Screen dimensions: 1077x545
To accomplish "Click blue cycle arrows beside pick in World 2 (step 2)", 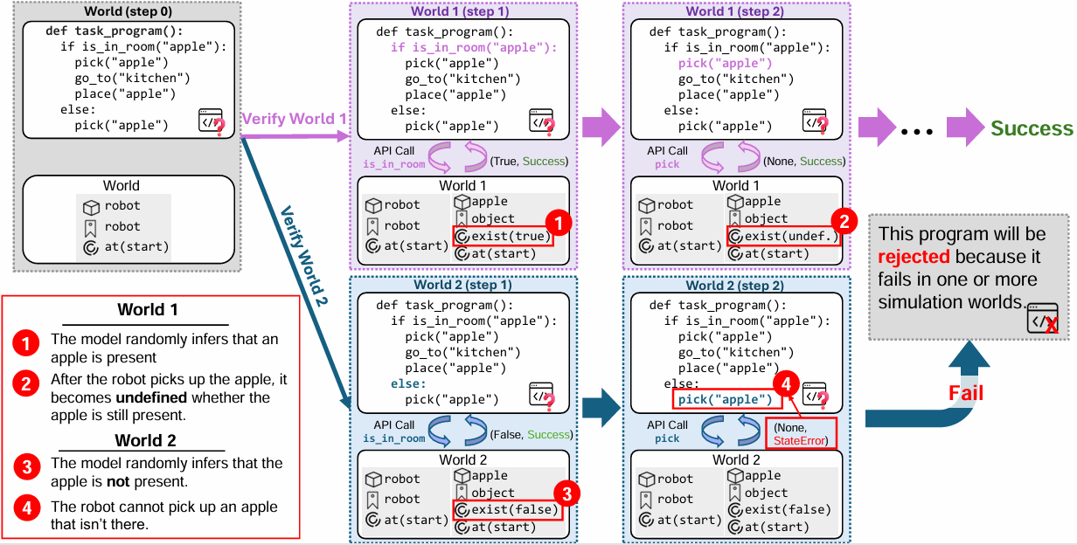I will [x=731, y=432].
